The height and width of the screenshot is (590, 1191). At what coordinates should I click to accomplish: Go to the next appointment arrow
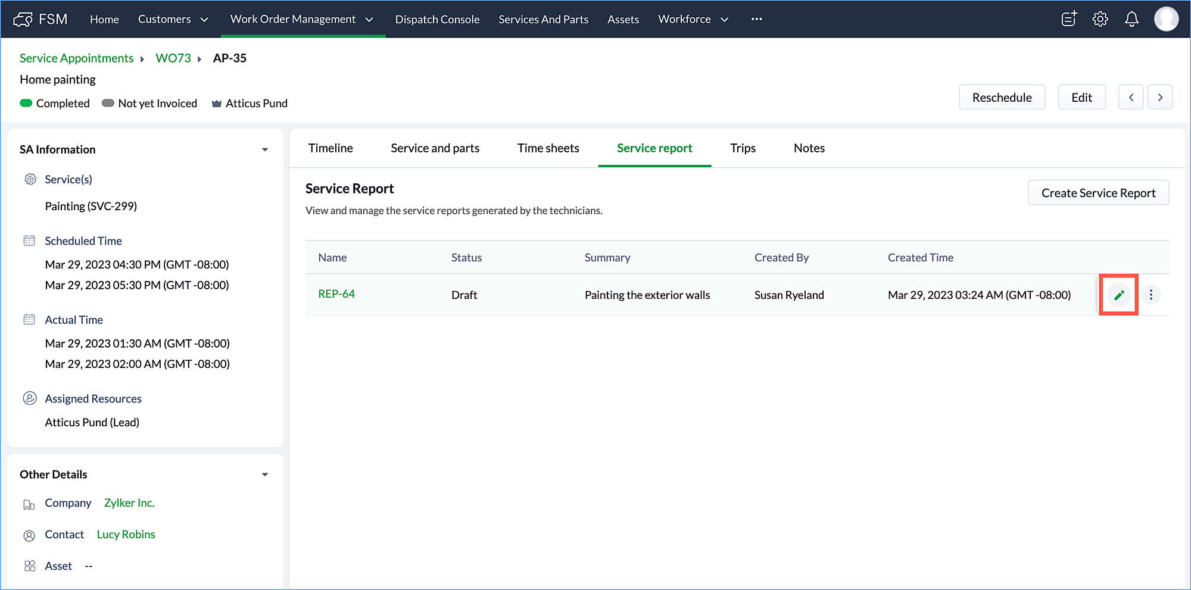click(x=1160, y=98)
